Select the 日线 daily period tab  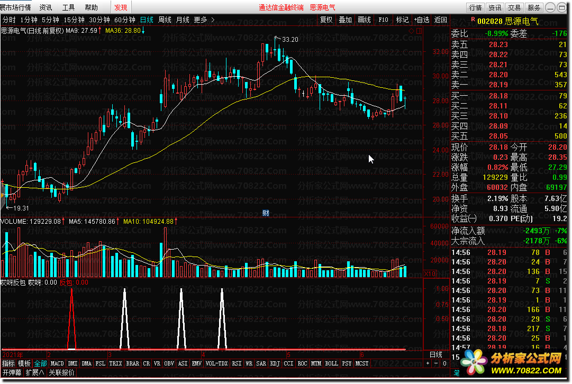point(147,20)
